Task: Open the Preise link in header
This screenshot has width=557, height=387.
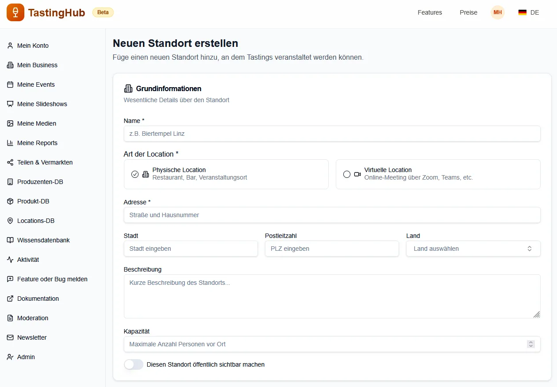Action: coord(468,12)
